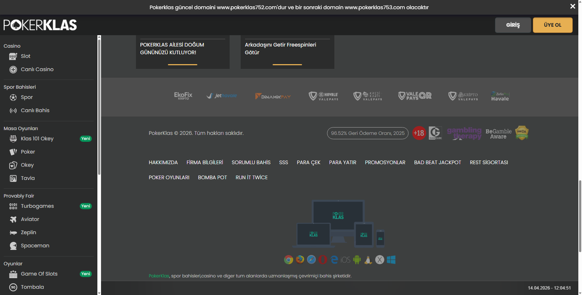Click the macOS X icon
This screenshot has height=295, width=582.
tap(380, 260)
